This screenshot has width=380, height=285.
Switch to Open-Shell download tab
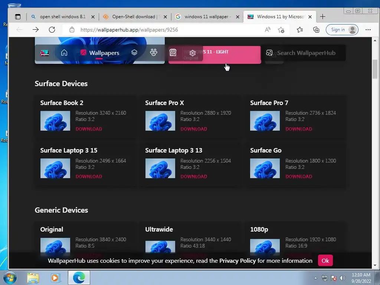coord(134,17)
